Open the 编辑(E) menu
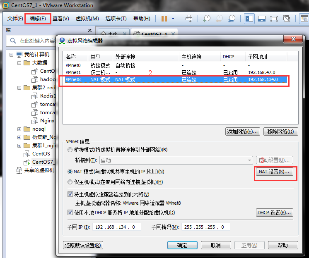This screenshot has height=258, width=309. click(x=38, y=19)
